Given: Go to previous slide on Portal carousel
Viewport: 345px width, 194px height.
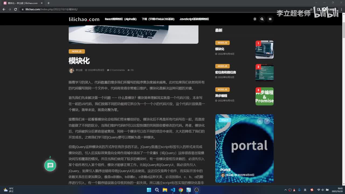Looking at the screenshot, I should click(x=260, y=121).
